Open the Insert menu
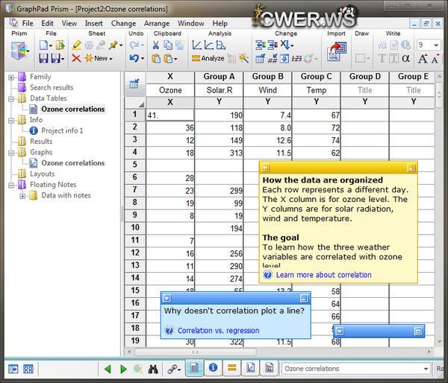 point(93,23)
